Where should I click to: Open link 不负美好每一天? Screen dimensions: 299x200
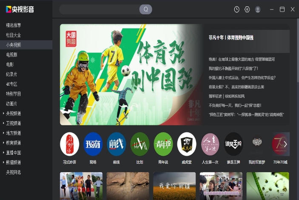(235, 105)
